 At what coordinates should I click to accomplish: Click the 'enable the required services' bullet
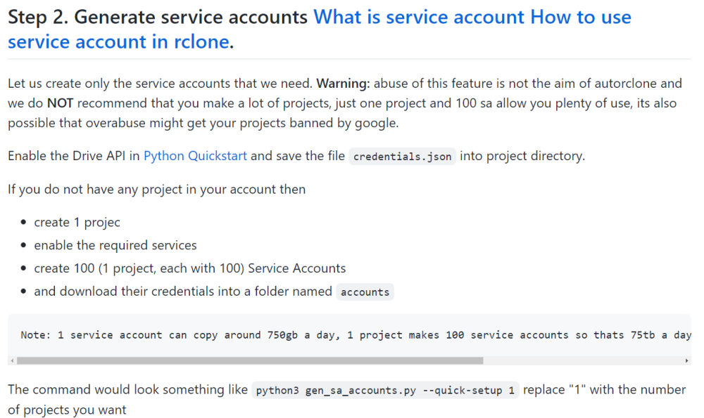[115, 245]
